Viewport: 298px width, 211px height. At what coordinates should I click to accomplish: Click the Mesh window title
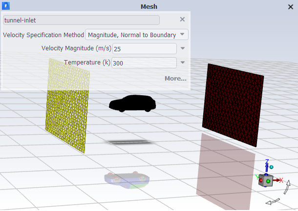149,7
